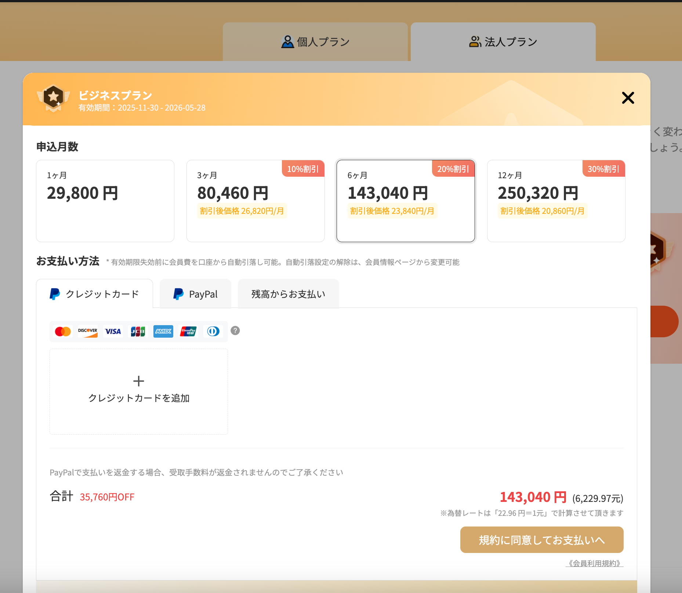Click the Business Plan badge icon

[x=54, y=98]
